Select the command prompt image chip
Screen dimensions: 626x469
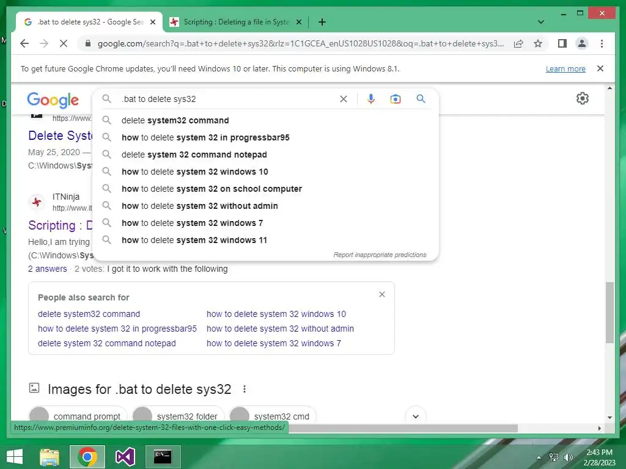tap(78, 416)
